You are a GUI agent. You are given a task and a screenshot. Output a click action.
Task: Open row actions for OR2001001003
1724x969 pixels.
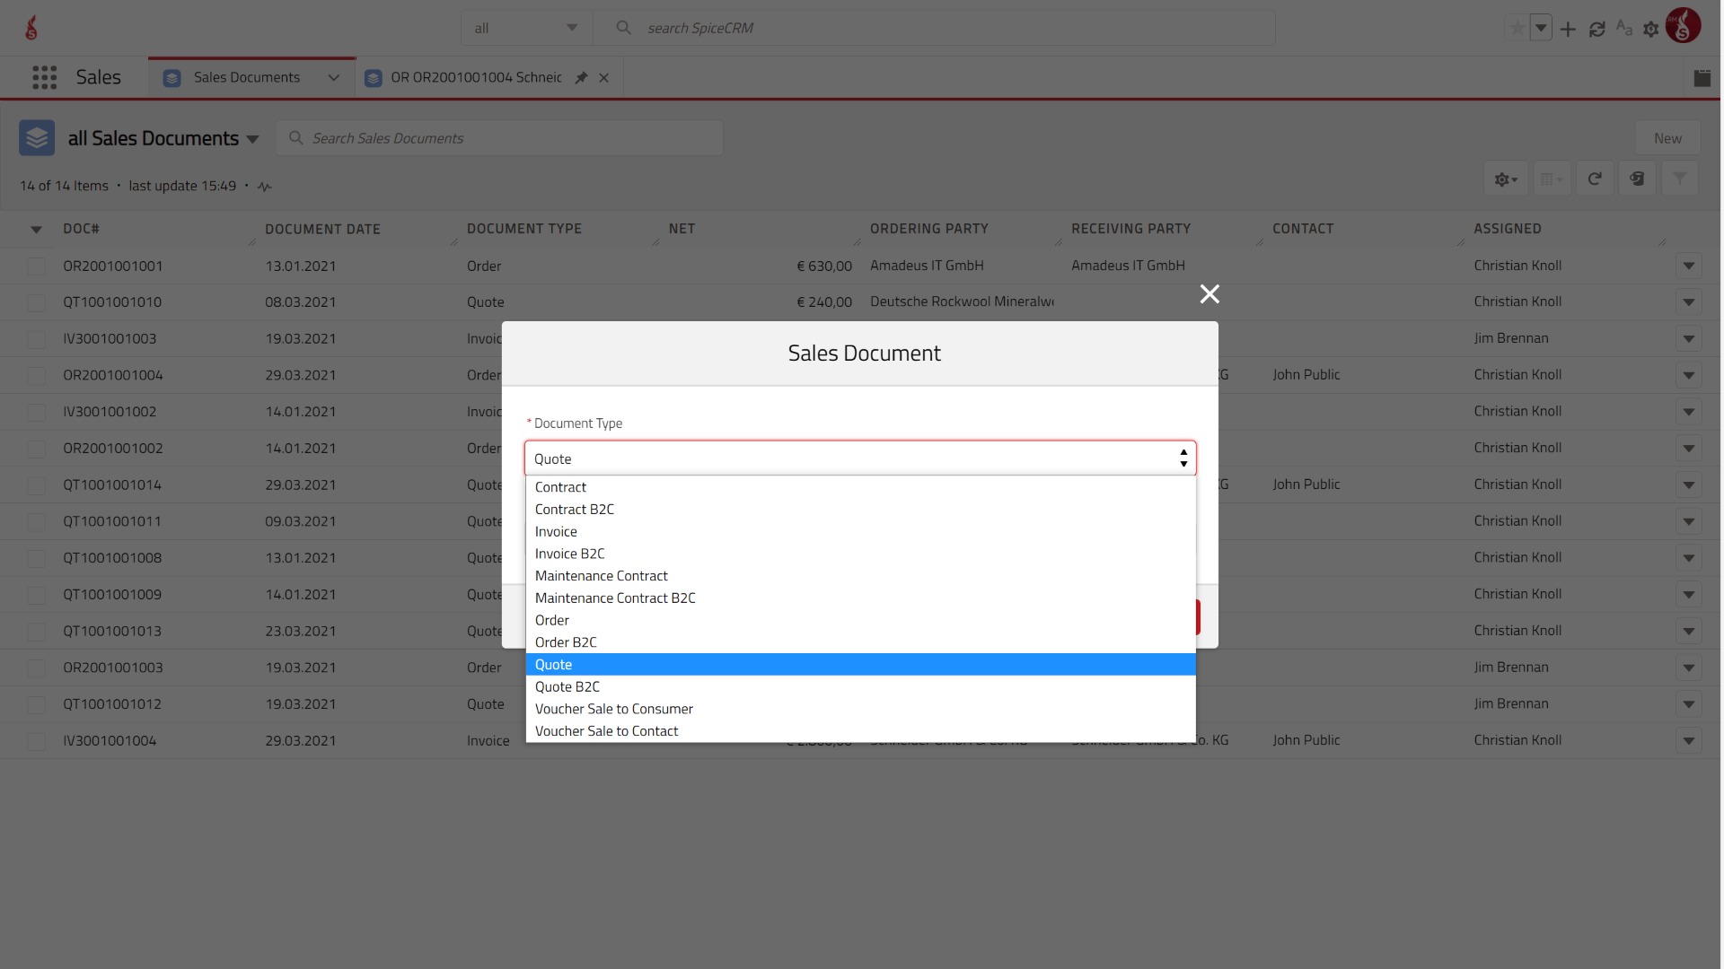click(x=1688, y=668)
